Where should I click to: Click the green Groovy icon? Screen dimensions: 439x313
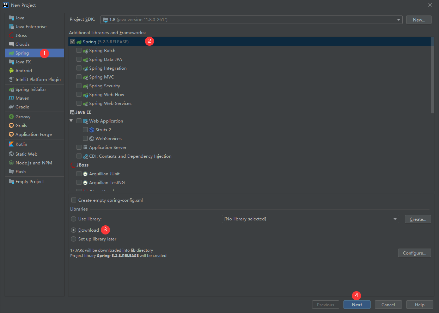11,117
